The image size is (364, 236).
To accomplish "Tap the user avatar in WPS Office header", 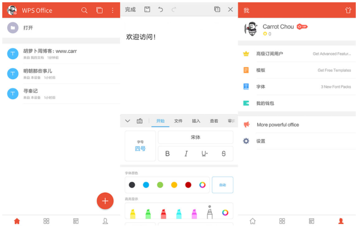I will [12, 10].
